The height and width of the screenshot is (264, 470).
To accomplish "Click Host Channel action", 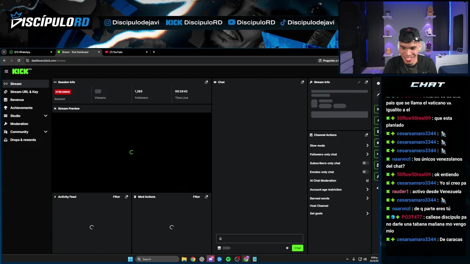I will [319, 206].
